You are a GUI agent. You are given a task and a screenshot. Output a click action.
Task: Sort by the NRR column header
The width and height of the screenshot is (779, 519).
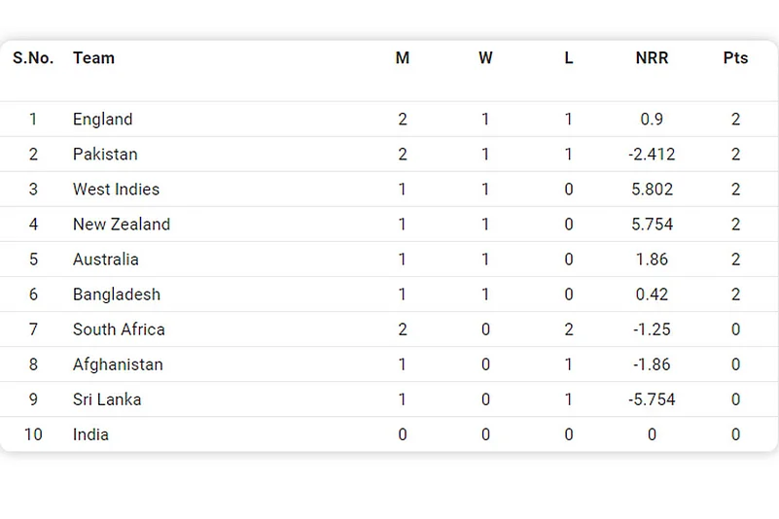click(x=652, y=58)
